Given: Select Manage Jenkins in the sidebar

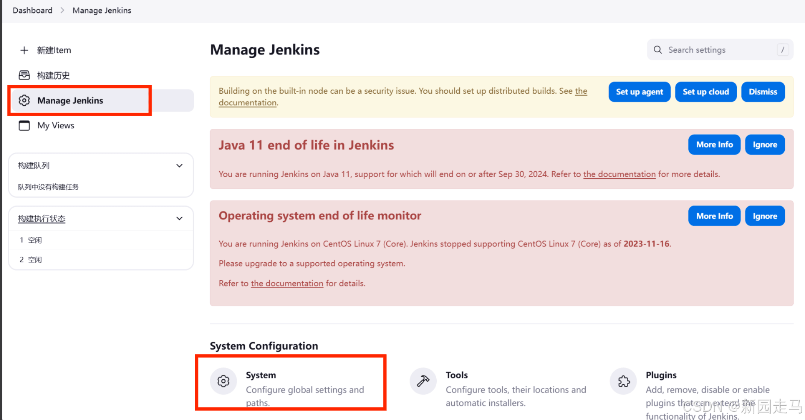Looking at the screenshot, I should pos(103,100).
